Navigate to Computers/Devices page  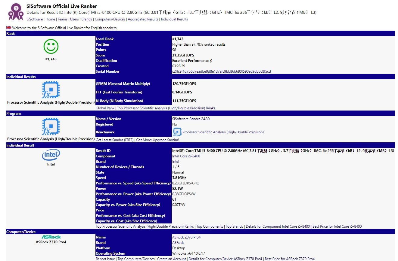click(x=110, y=19)
